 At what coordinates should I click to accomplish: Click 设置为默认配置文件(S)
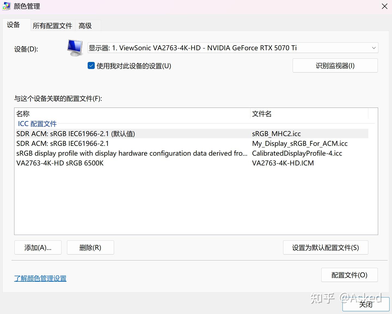pyautogui.click(x=325, y=247)
